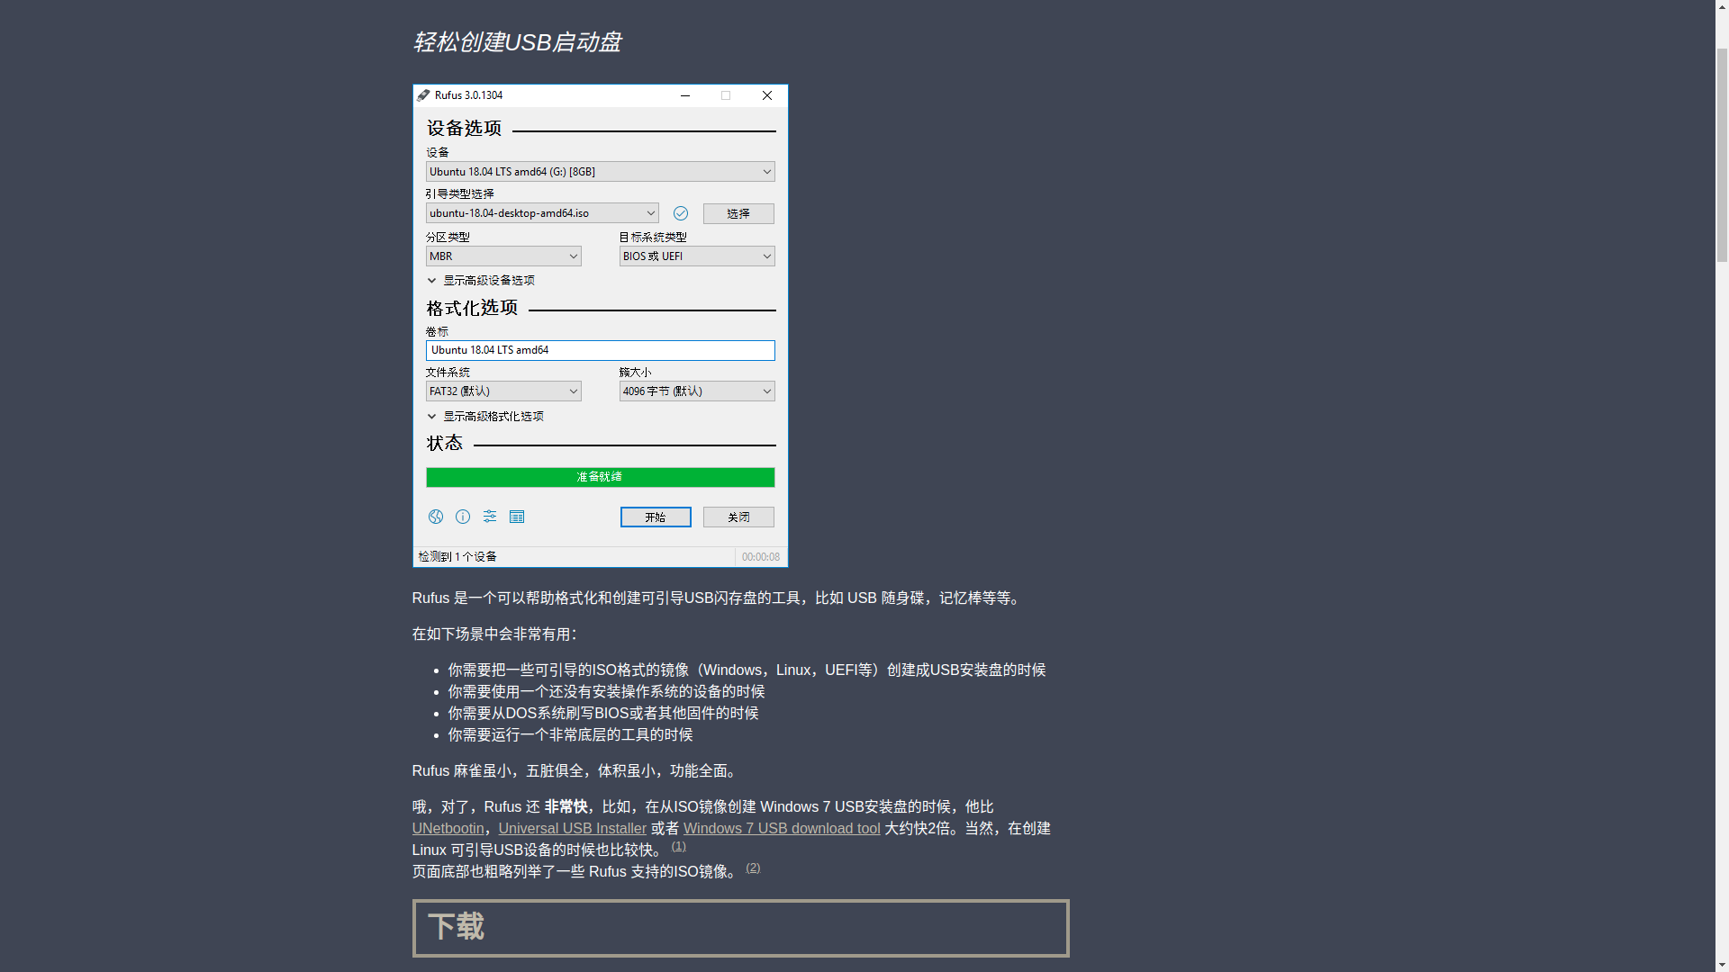
Task: Open the Windows 7 USB download tool link
Action: [782, 829]
